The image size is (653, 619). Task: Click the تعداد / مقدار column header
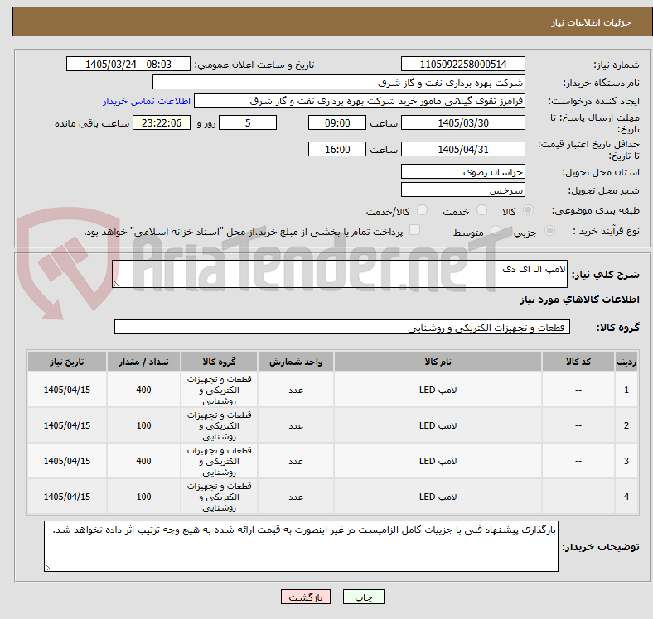143,362
